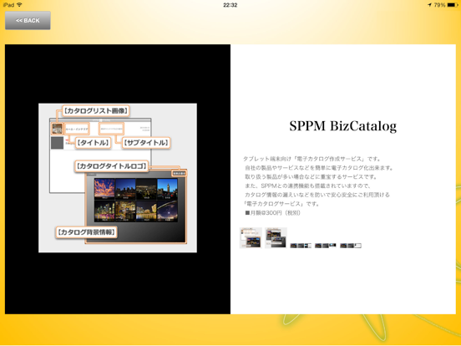Image resolution: width=461 pixels, height=346 pixels.
Task: Tap the line starting タブレット端末向け
Action: click(x=312, y=159)
